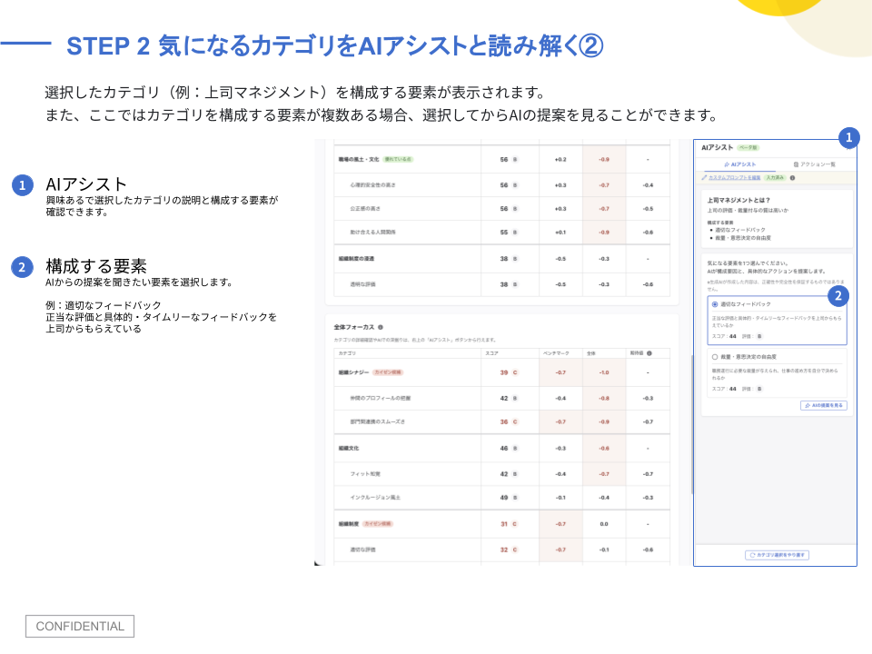This screenshot has width=872, height=654.
Task: Select the 適切なフィードバック radio button
Action: coord(715,305)
